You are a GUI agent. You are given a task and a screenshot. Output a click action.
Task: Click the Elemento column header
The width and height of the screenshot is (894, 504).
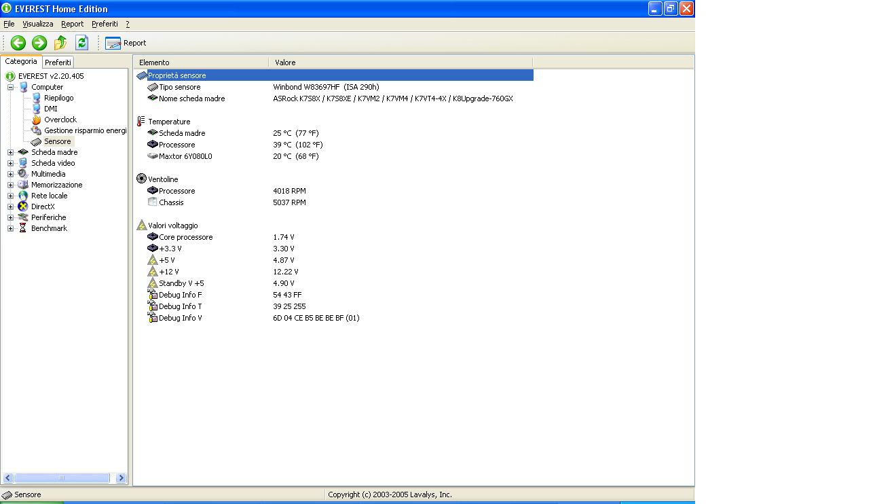pos(201,62)
